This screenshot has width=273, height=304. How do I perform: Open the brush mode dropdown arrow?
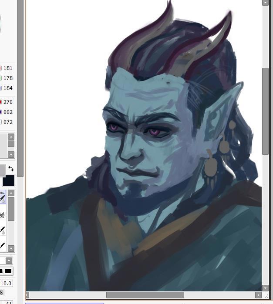tap(9, 261)
